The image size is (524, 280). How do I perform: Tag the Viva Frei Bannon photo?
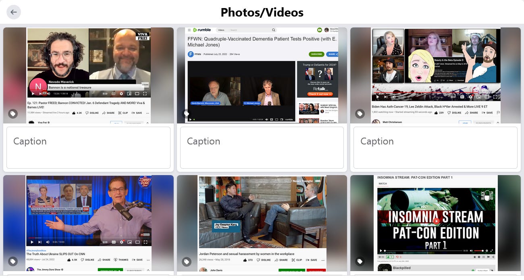(x=13, y=114)
